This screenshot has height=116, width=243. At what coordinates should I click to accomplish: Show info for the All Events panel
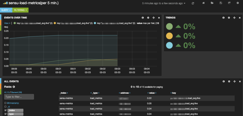[224, 81]
